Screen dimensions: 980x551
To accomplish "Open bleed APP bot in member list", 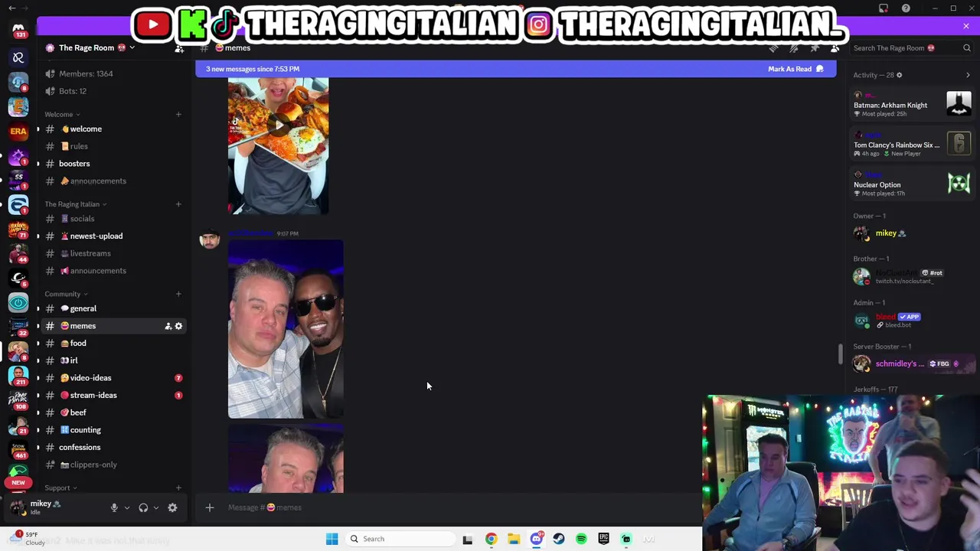I will (x=913, y=320).
